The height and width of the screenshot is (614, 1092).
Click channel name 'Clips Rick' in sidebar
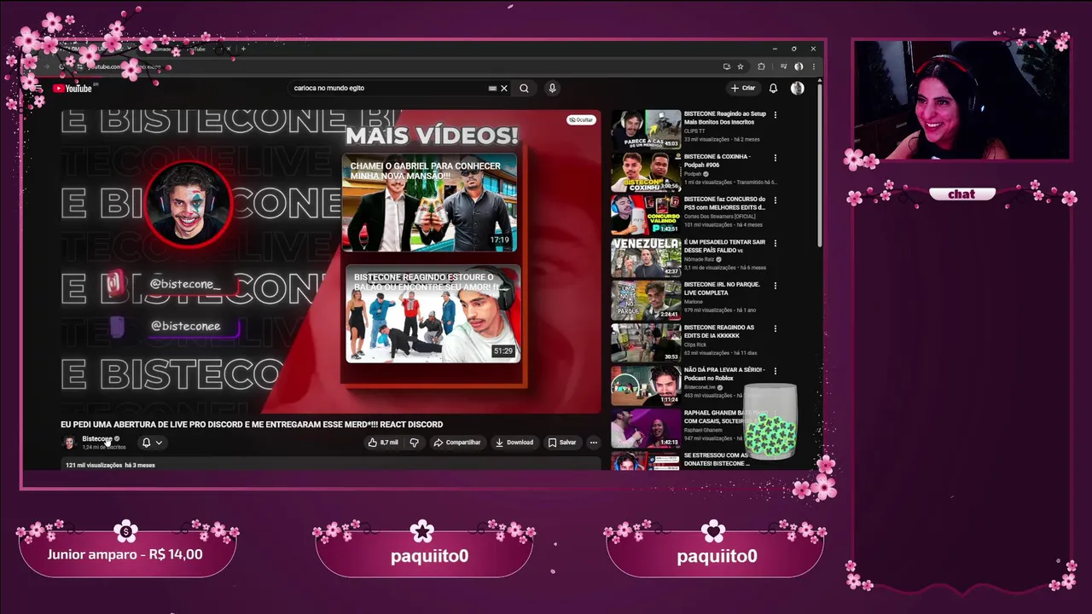(x=696, y=344)
